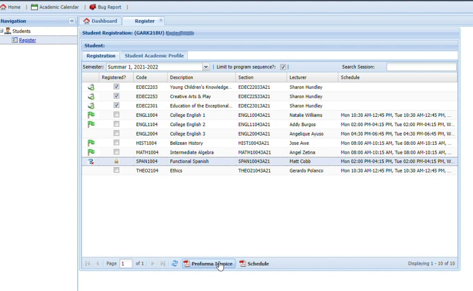Click the green flag icon for ENGL1004

pos(91,115)
